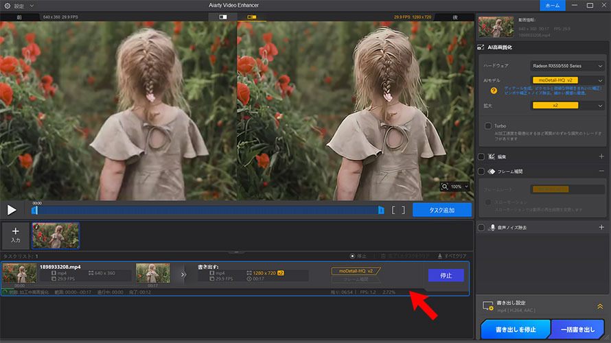Click the status spinner icon in task row
The image size is (611, 343).
click(5, 292)
